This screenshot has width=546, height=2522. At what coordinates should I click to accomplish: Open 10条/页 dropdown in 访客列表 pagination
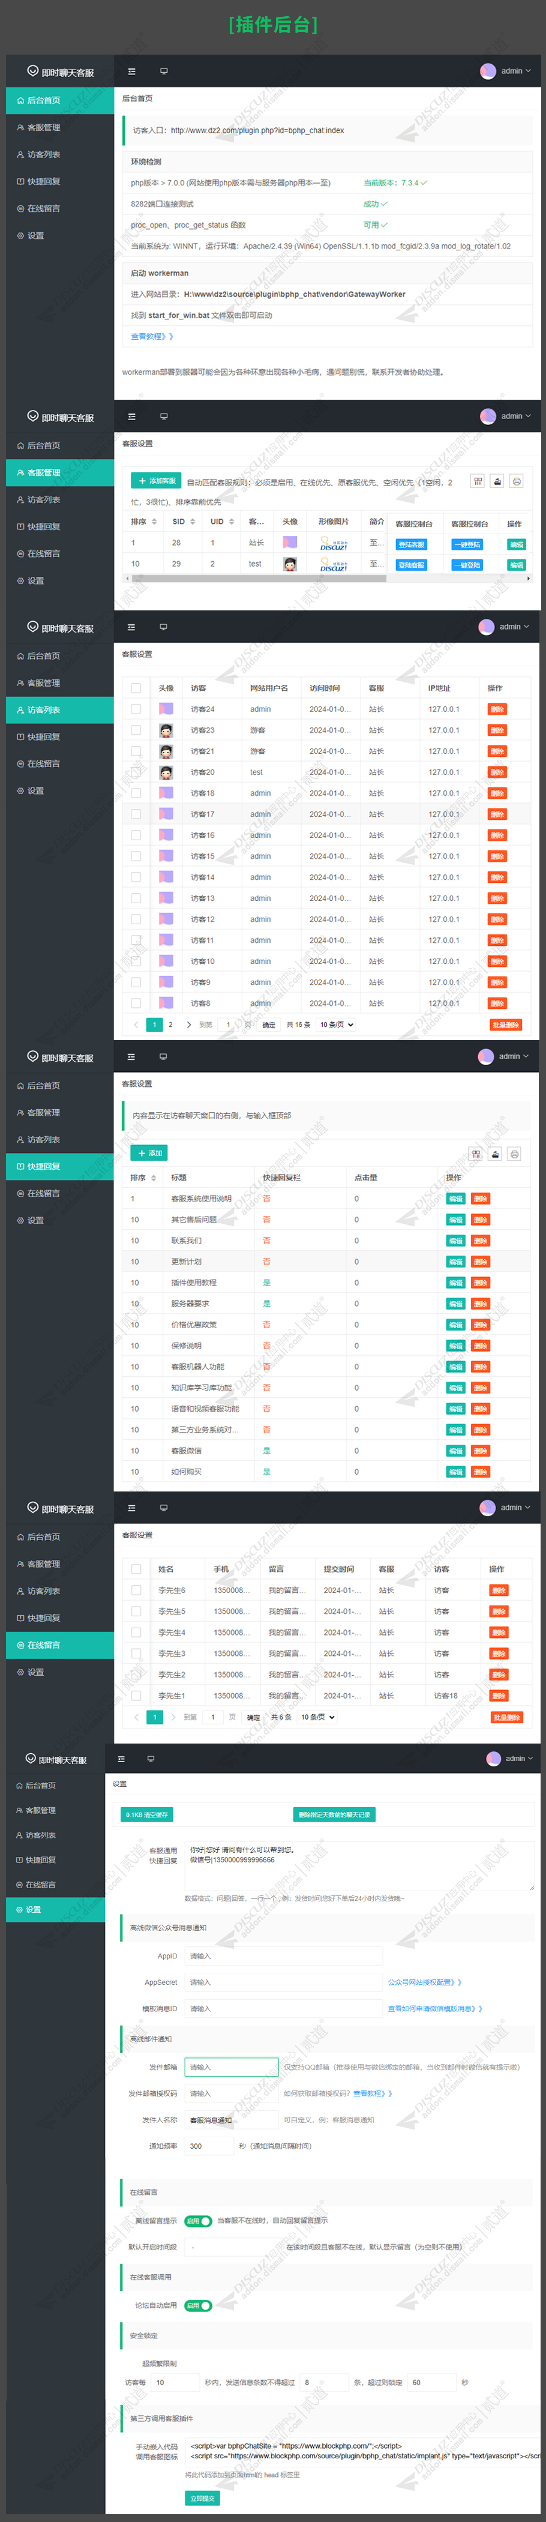(337, 1025)
